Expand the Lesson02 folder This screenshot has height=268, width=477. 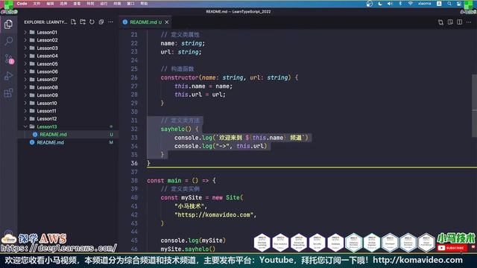25,40
